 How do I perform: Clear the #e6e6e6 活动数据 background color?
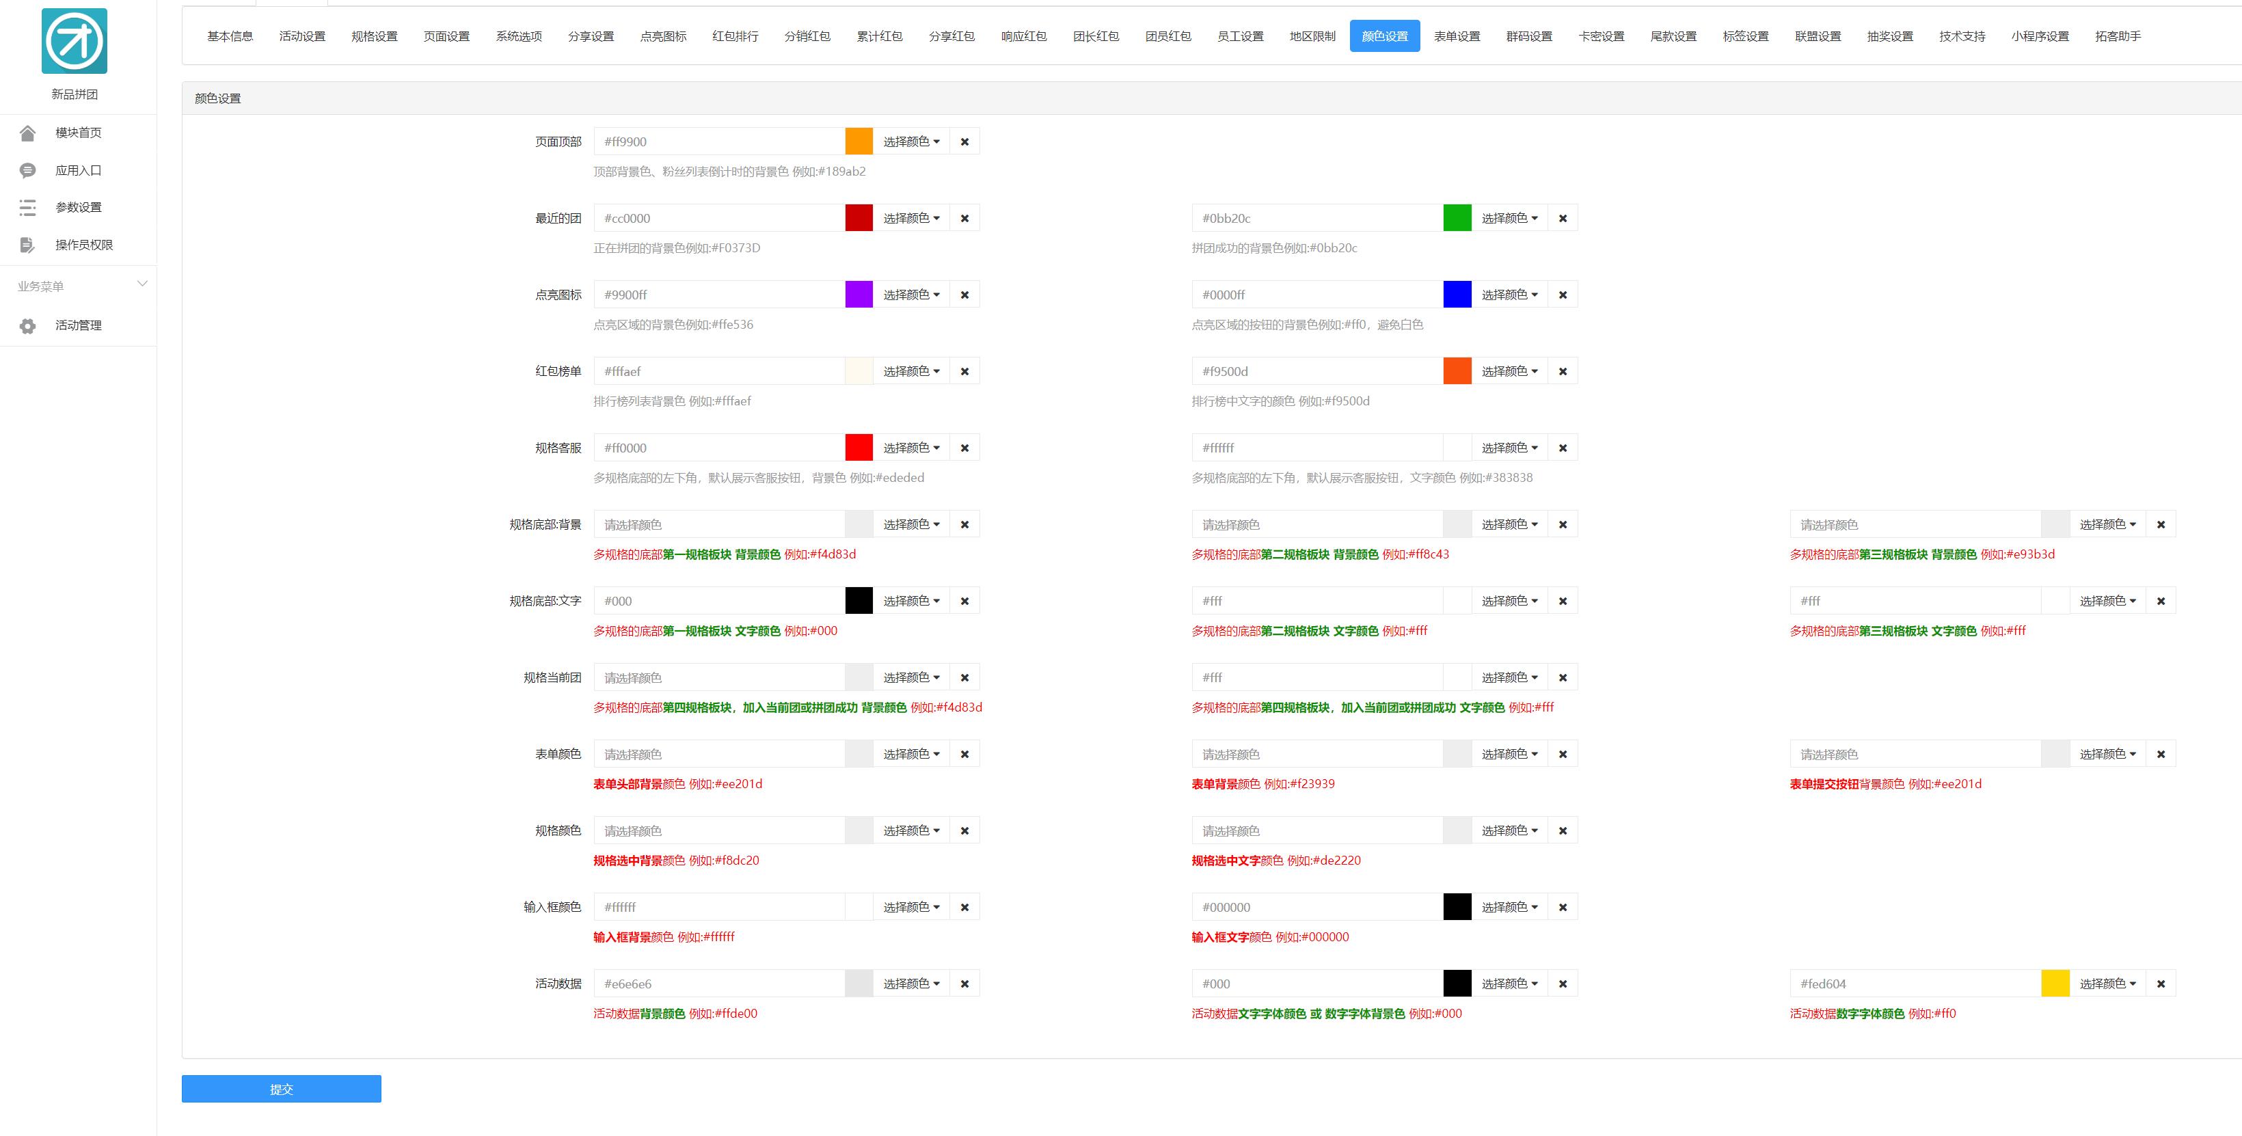[x=964, y=984]
